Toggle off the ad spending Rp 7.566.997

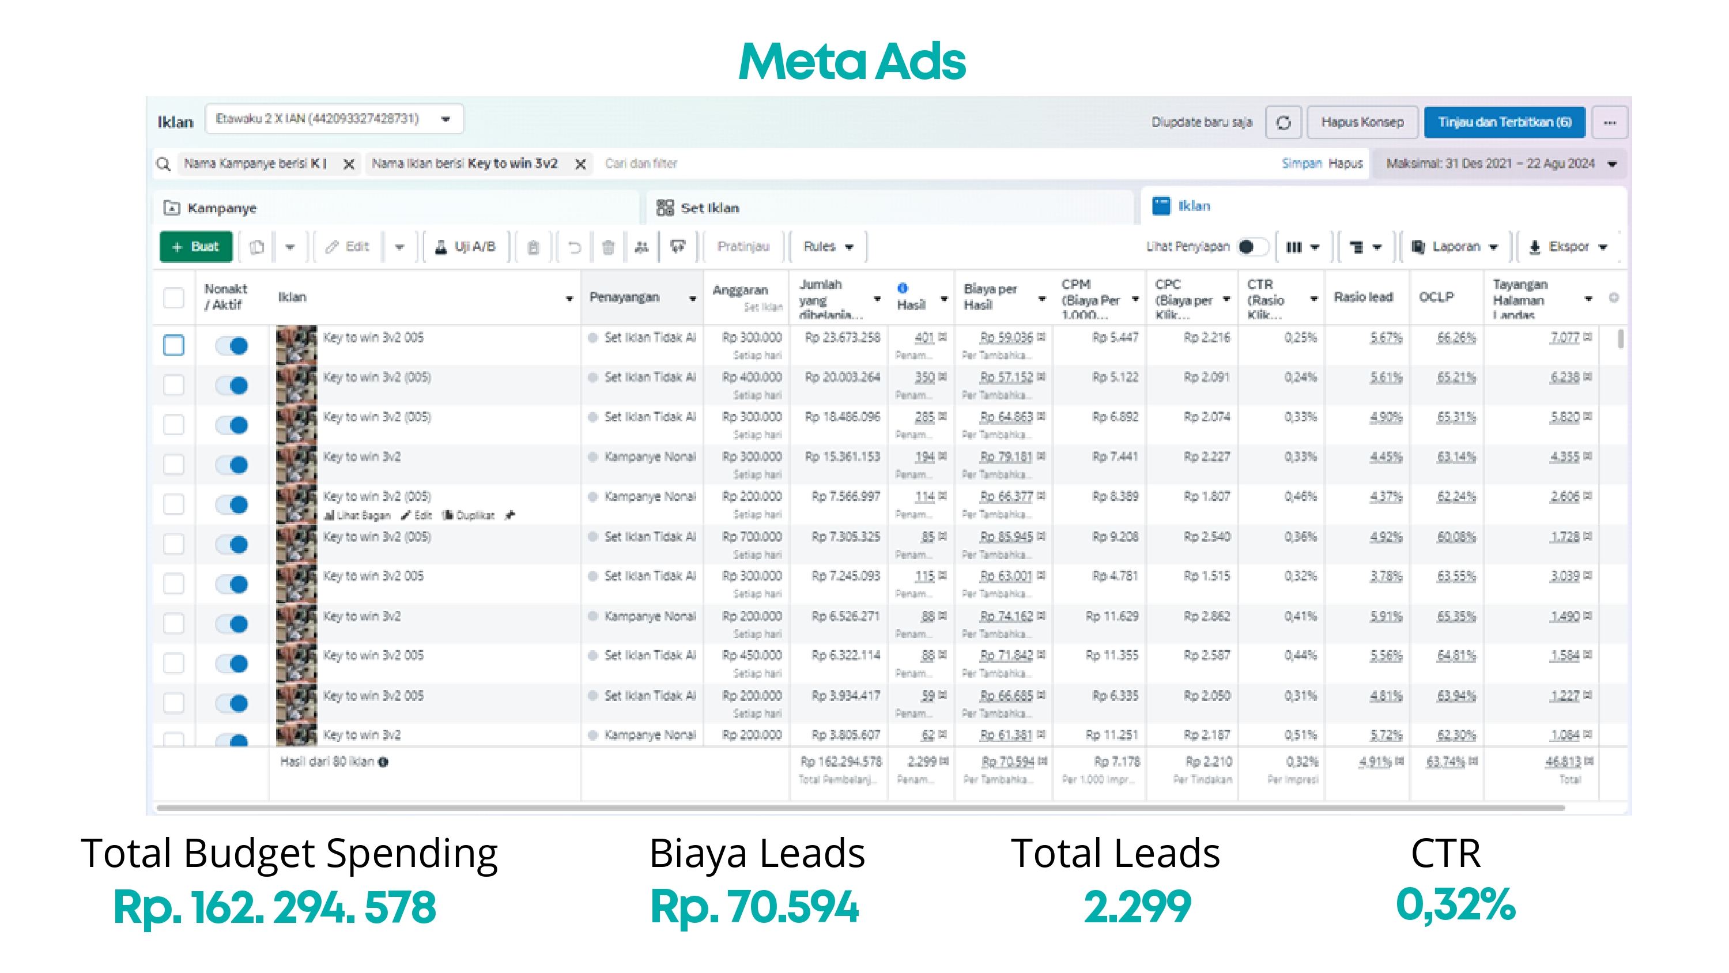(x=232, y=504)
